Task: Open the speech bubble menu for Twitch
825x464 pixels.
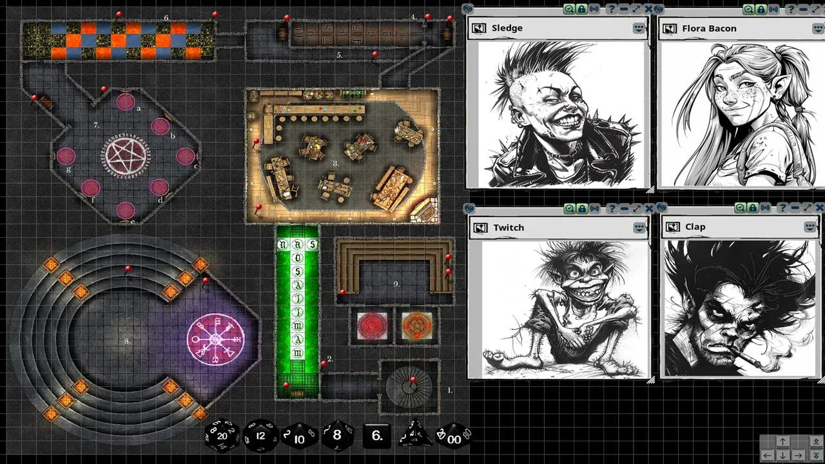Action: click(x=639, y=227)
